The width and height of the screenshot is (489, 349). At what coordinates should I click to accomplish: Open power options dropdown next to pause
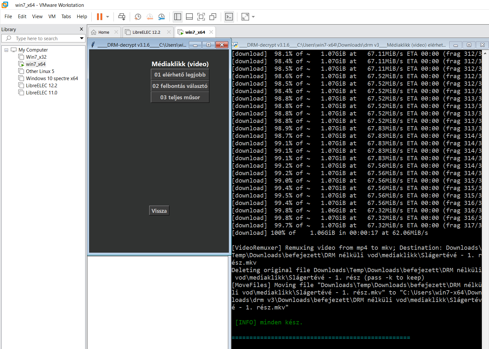point(108,17)
